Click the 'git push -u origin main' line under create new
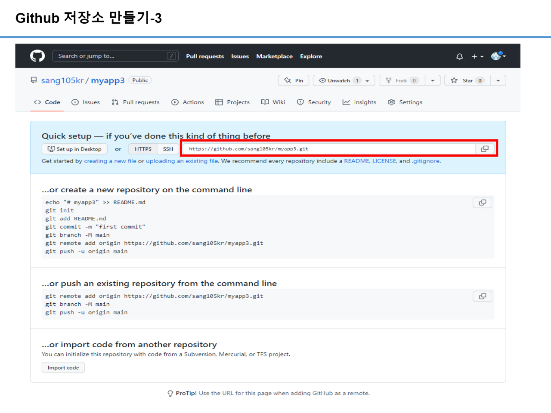Image resolution: width=551 pixels, height=413 pixels. (x=87, y=251)
